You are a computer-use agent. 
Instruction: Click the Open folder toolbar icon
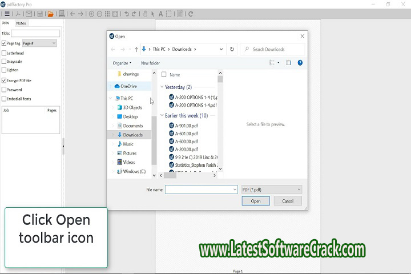coord(50,14)
